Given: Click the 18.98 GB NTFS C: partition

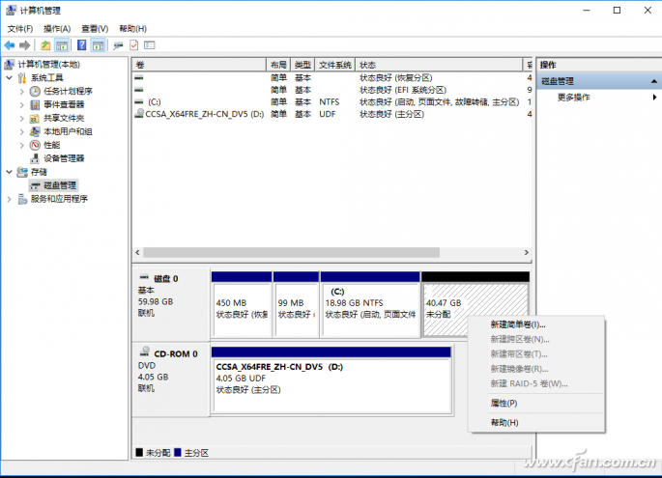Looking at the screenshot, I should point(370,310).
